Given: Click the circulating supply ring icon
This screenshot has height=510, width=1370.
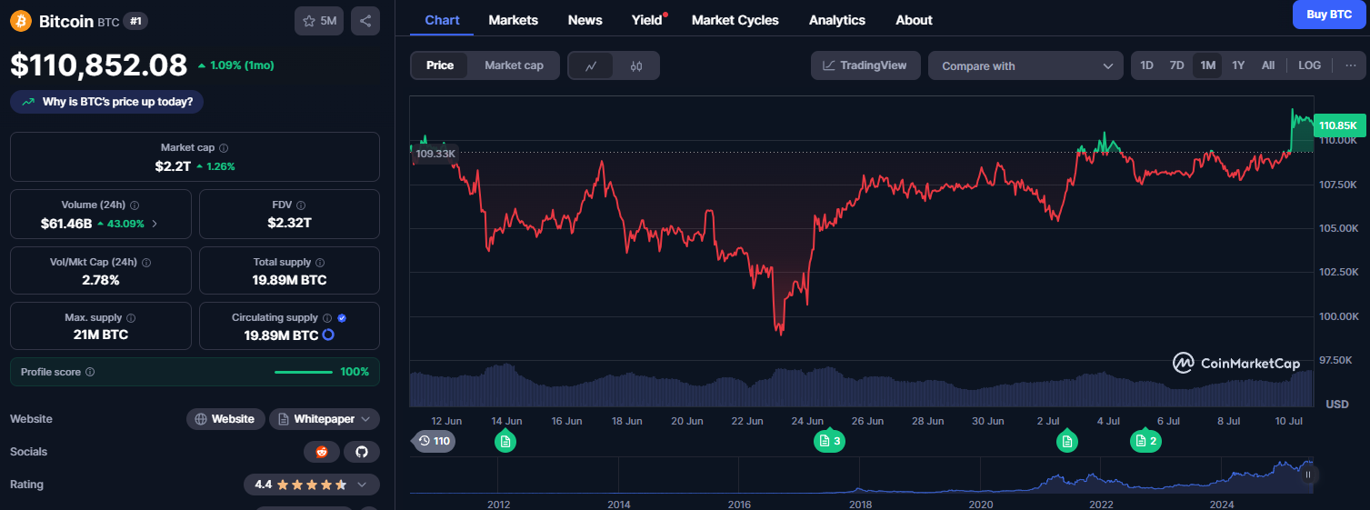Looking at the screenshot, I should (329, 335).
